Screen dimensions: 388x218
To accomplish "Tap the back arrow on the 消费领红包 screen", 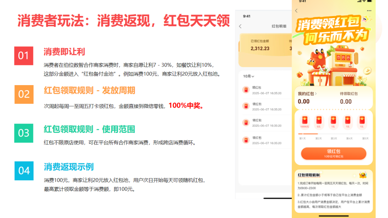I will 296,11.
